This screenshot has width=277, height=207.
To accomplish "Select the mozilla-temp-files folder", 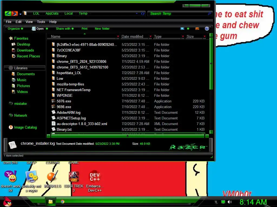I will click(x=70, y=84).
